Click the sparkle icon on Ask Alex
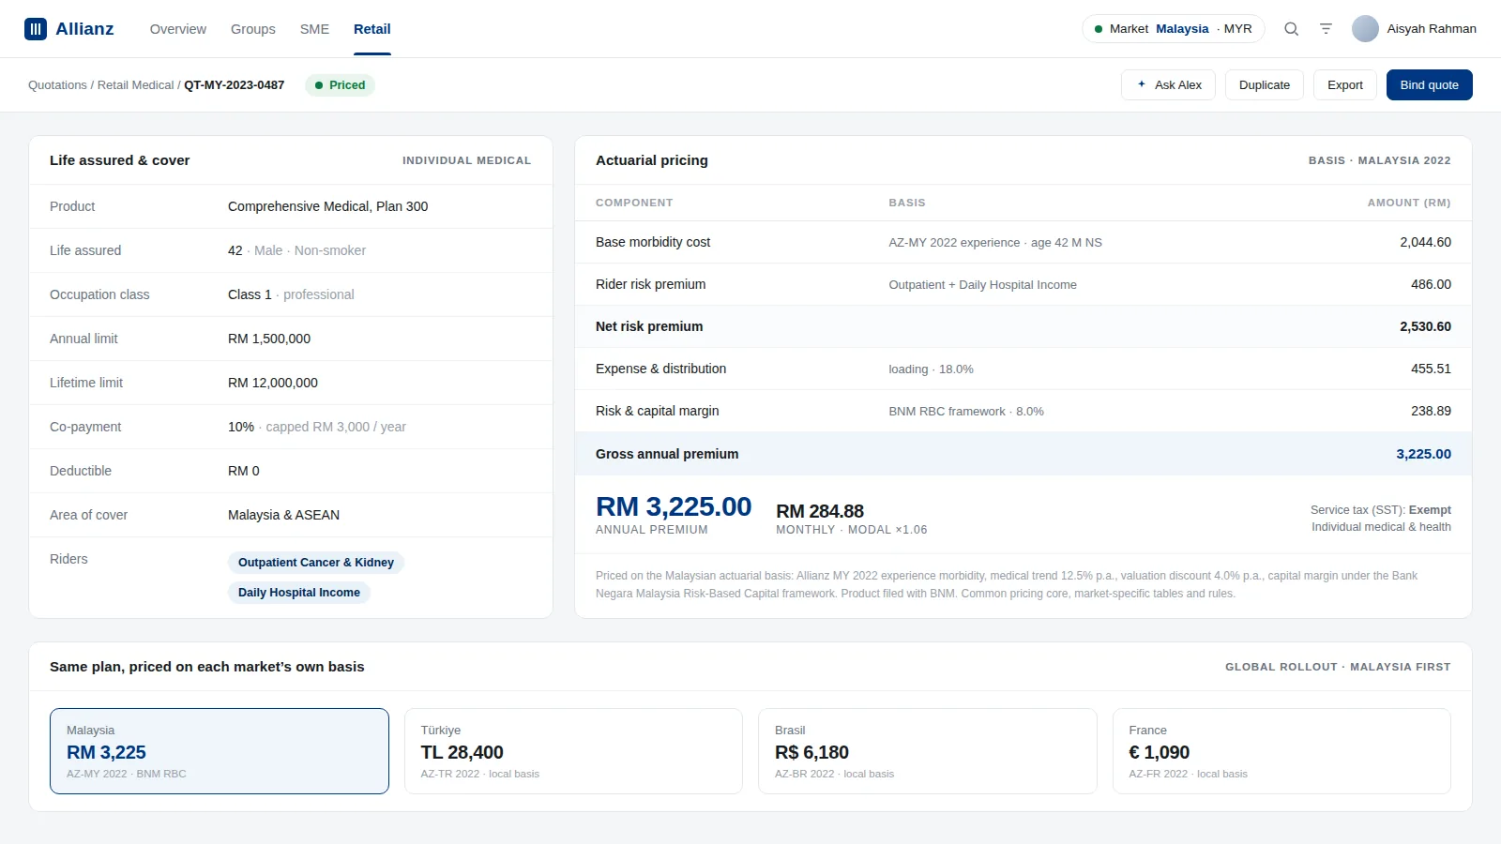 [x=1142, y=84]
